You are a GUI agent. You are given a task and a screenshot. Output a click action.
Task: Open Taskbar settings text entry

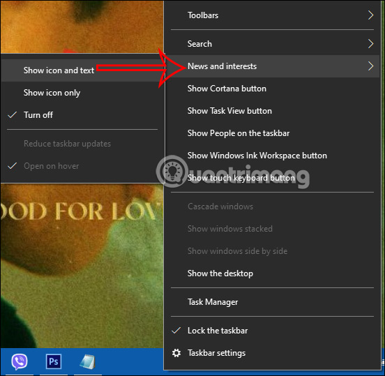(216, 353)
